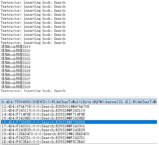This screenshot has height=145, width=159.
Task: Select the WideCharToMultiByte hook combo box entry
Action: [79, 102]
